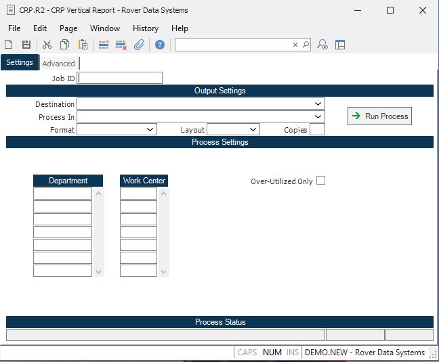Toggle the Over-Utilized Only checkbox
The width and height of the screenshot is (439, 362).
click(x=321, y=181)
